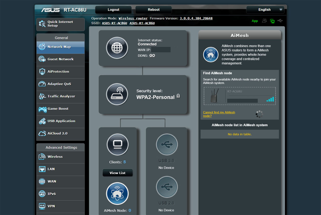Open Adaptive QoS gauge icon
This screenshot has width=321, height=215.
click(x=42, y=84)
